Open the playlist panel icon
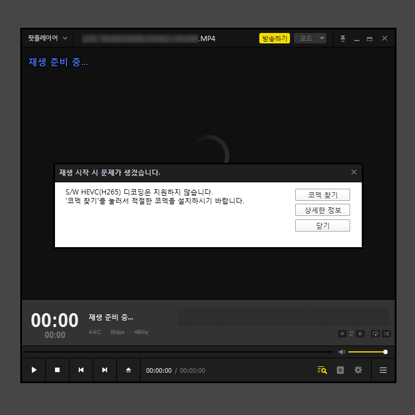The image size is (415, 415). tap(340, 370)
